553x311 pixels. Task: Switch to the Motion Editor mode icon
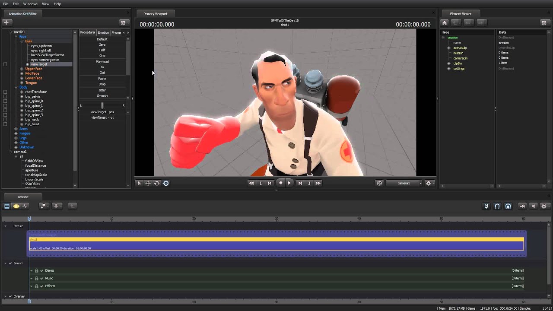click(16, 206)
